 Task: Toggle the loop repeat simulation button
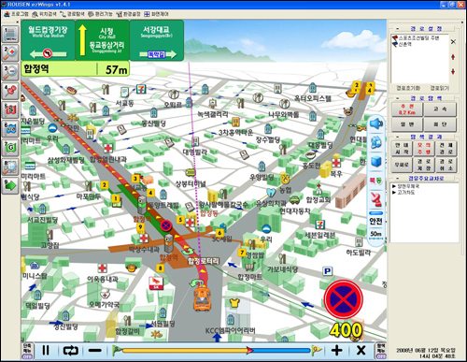(70, 351)
